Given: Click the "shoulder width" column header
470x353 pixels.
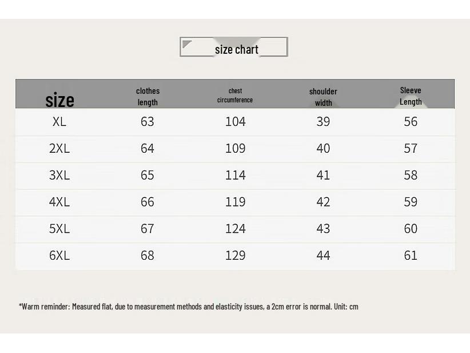Looking at the screenshot, I should point(323,97).
